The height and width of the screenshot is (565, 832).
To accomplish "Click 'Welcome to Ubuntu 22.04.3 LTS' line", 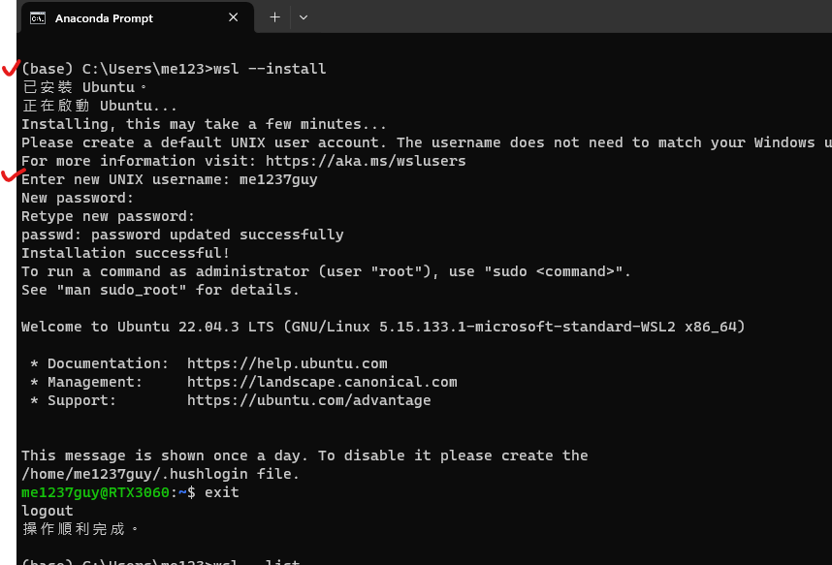I will [383, 327].
